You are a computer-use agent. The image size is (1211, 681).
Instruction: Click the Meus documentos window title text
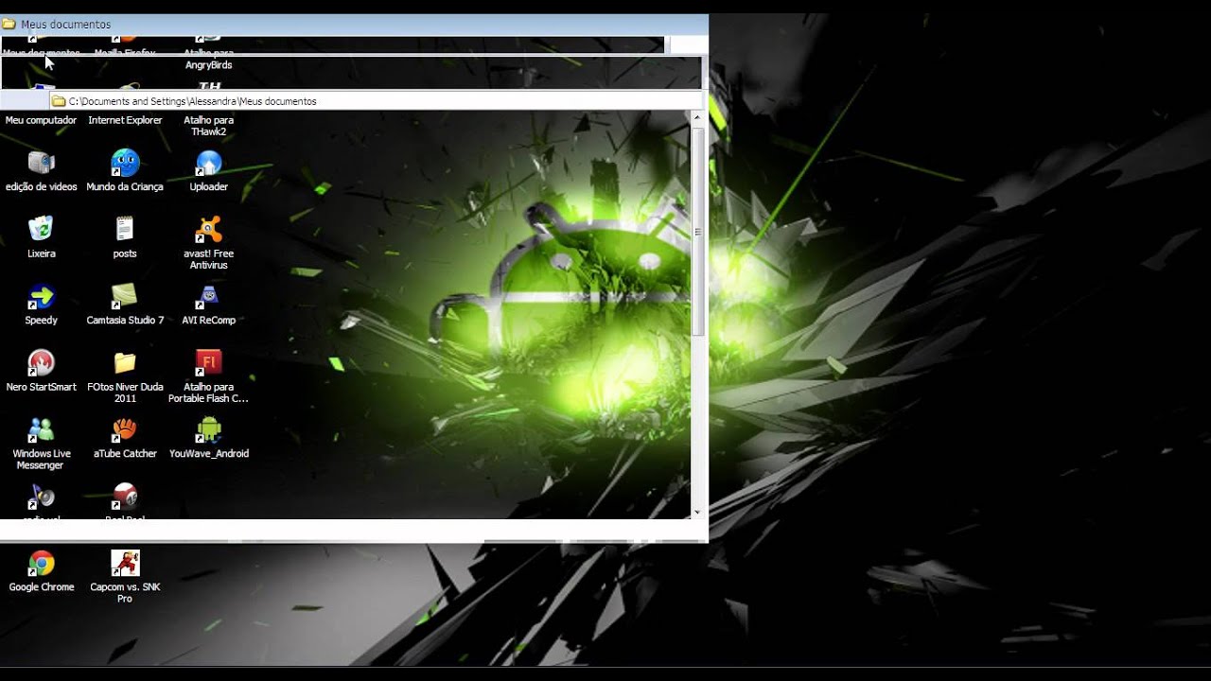[x=65, y=25]
